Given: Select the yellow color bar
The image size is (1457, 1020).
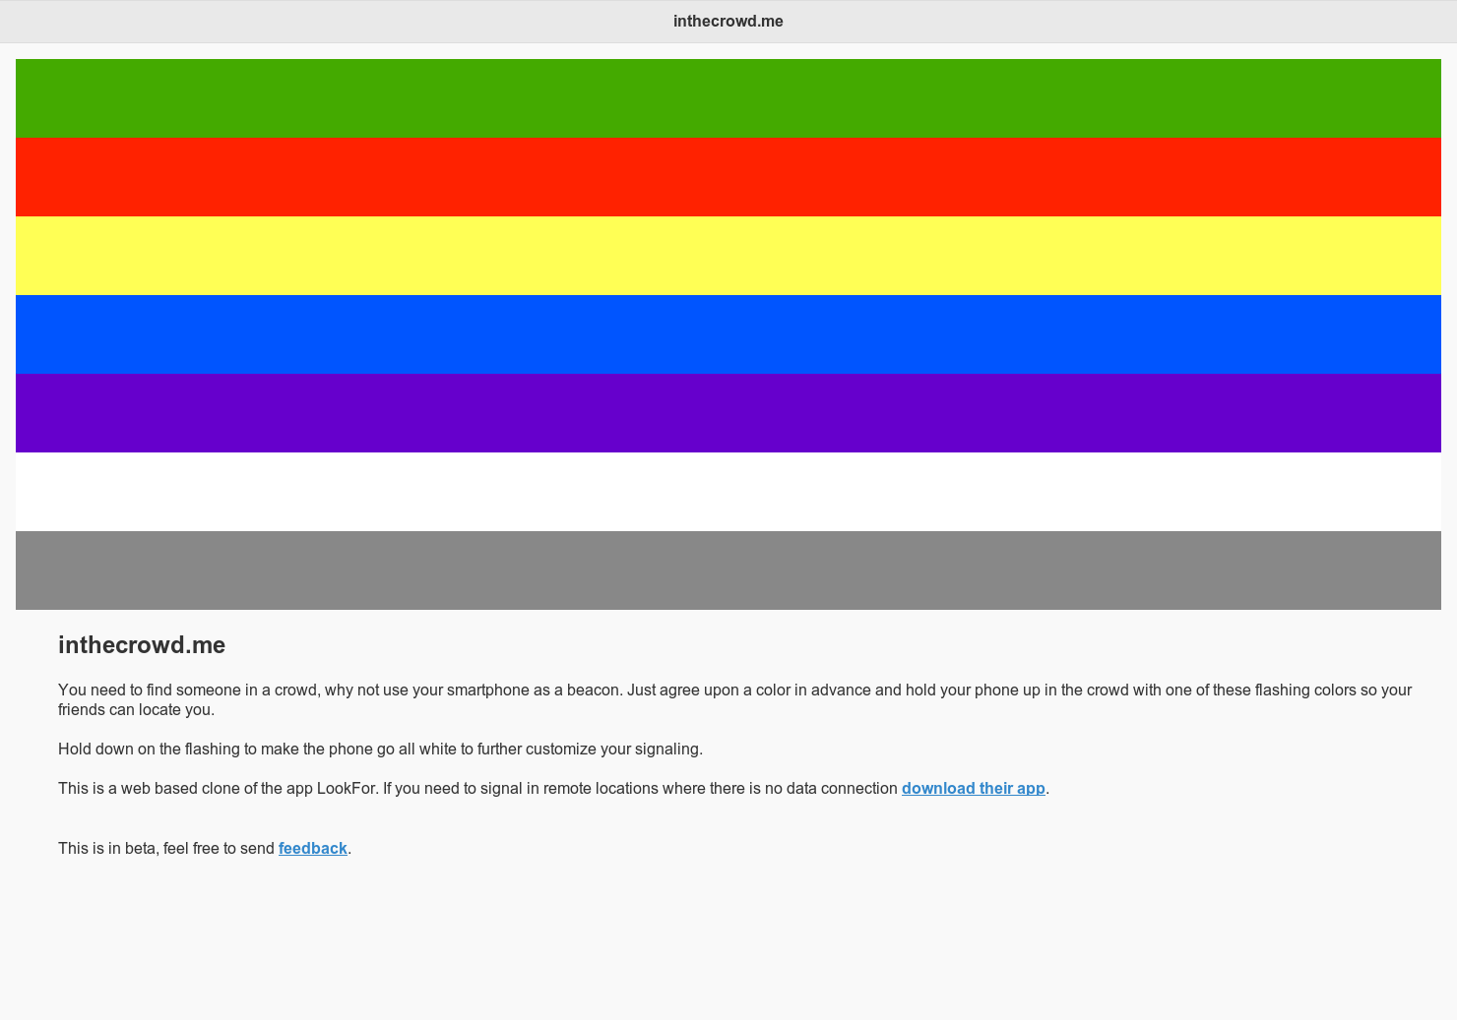Looking at the screenshot, I should pos(728,256).
